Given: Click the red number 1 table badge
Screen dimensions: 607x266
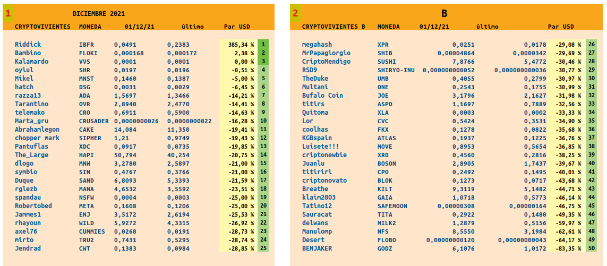Looking at the screenshot, I should pos(8,13).
